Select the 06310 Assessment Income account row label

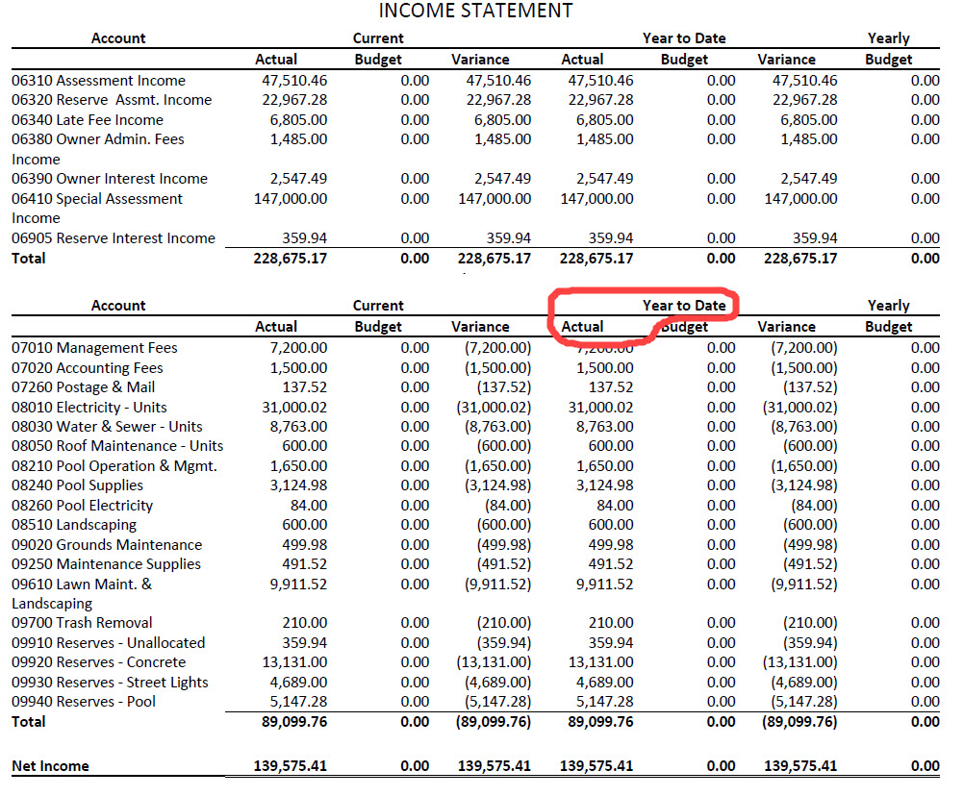pos(98,81)
